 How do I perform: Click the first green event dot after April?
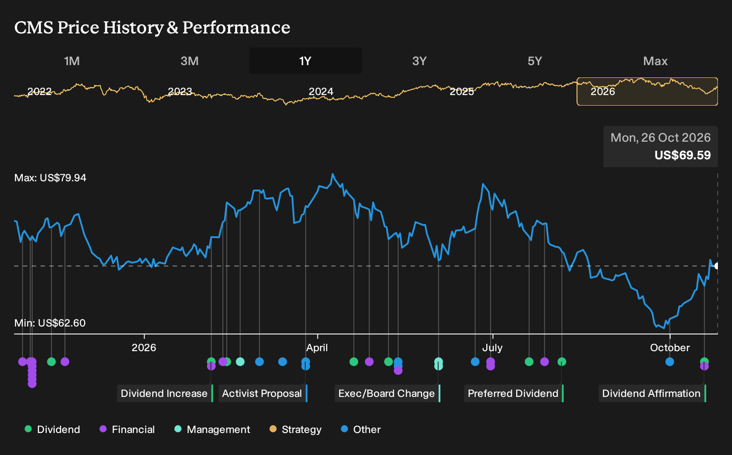(354, 362)
